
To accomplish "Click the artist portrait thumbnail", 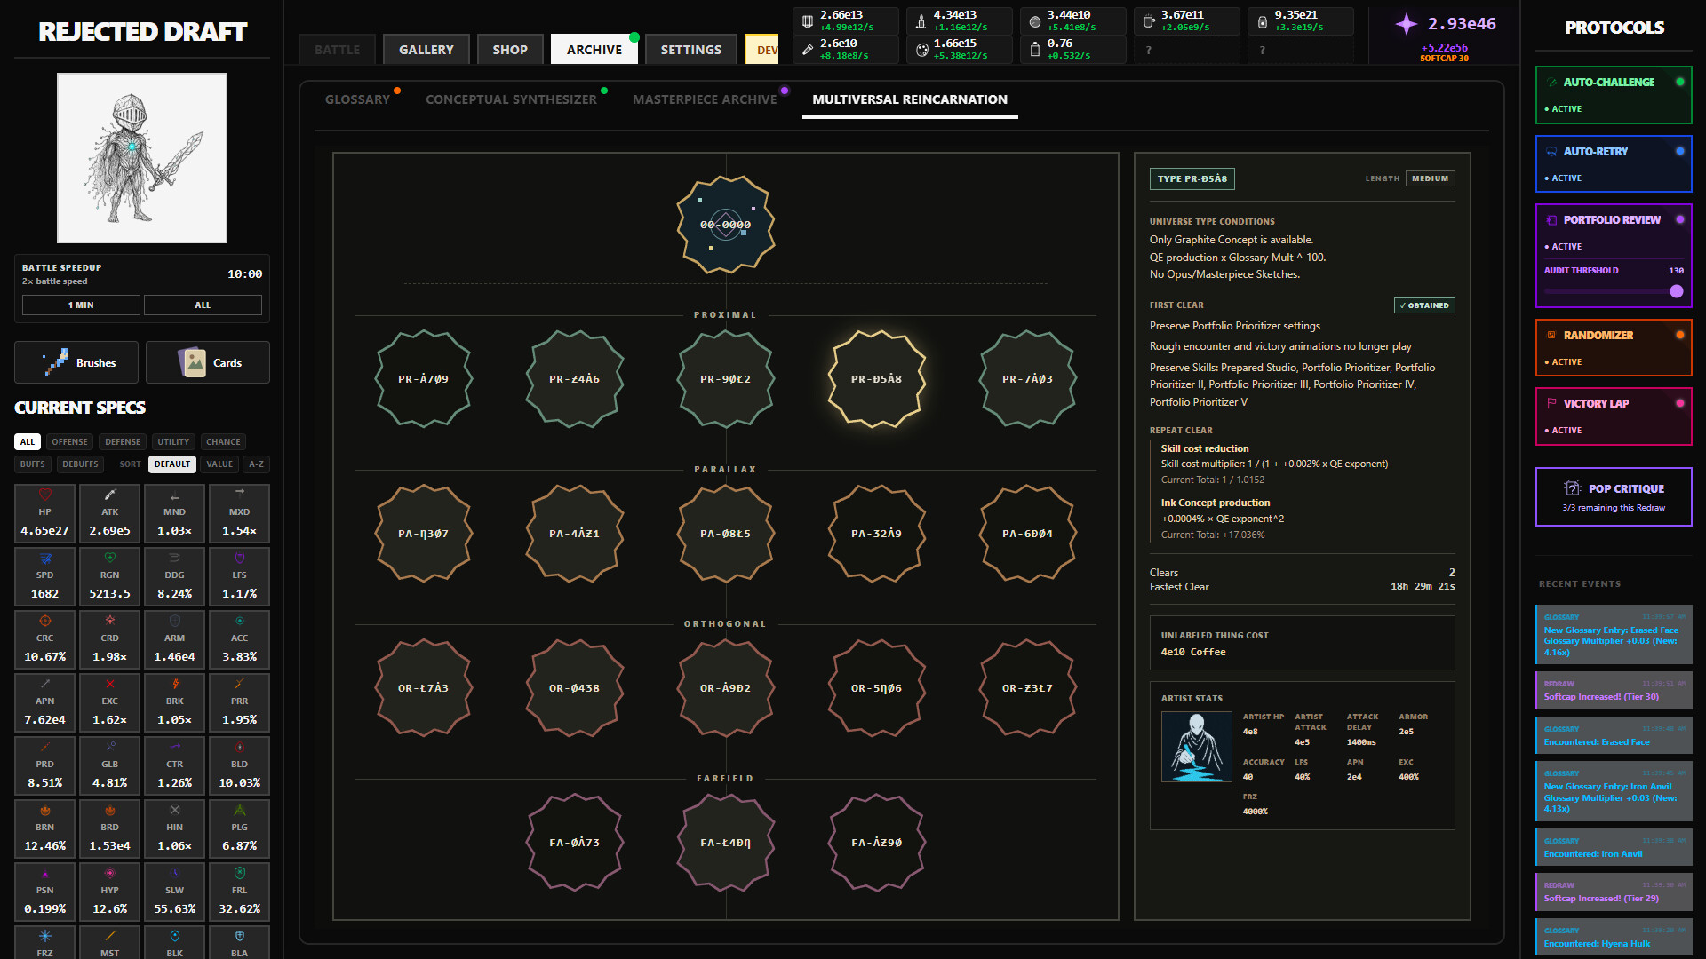I will [1196, 747].
